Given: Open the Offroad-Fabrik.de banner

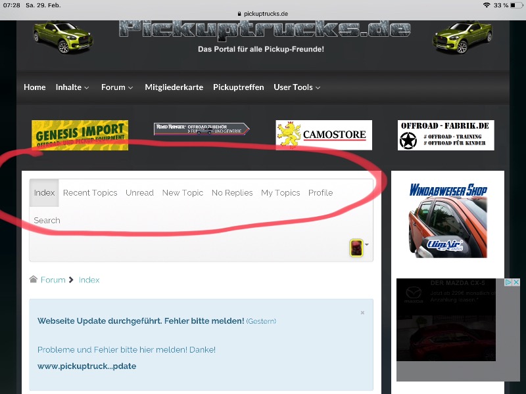Looking at the screenshot, I should click(x=445, y=135).
